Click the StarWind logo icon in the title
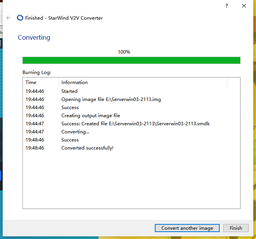 (x=20, y=18)
